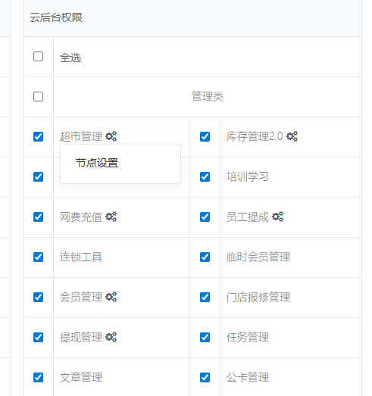The width and height of the screenshot is (372, 396).
Task: Uncheck the 会员管理 checkbox
Action: (x=38, y=298)
